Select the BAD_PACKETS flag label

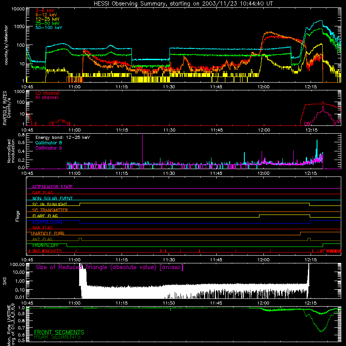coord(47,251)
